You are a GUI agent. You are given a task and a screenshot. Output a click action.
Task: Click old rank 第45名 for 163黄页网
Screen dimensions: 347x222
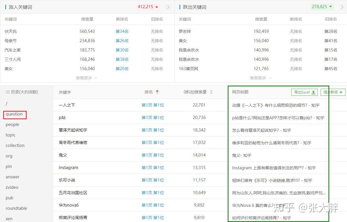click(331, 69)
